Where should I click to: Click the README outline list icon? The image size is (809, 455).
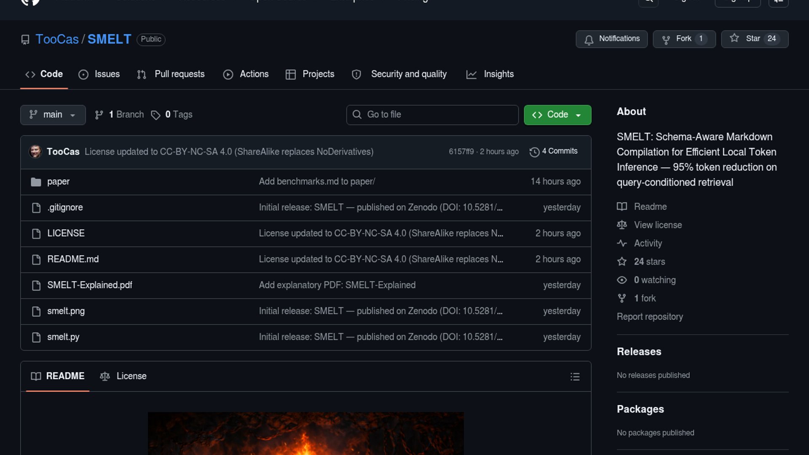(x=575, y=377)
